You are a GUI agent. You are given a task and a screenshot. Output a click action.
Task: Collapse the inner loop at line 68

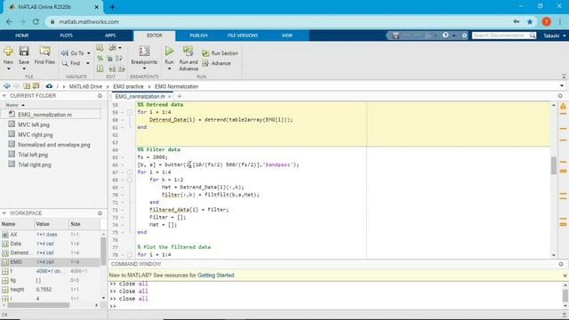130,180
